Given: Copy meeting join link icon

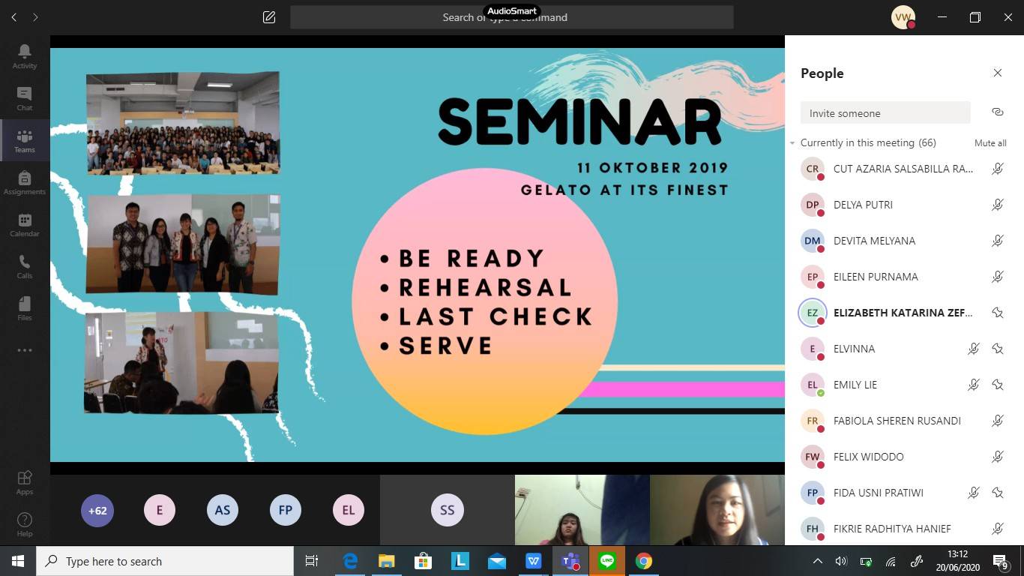Looking at the screenshot, I should [997, 112].
